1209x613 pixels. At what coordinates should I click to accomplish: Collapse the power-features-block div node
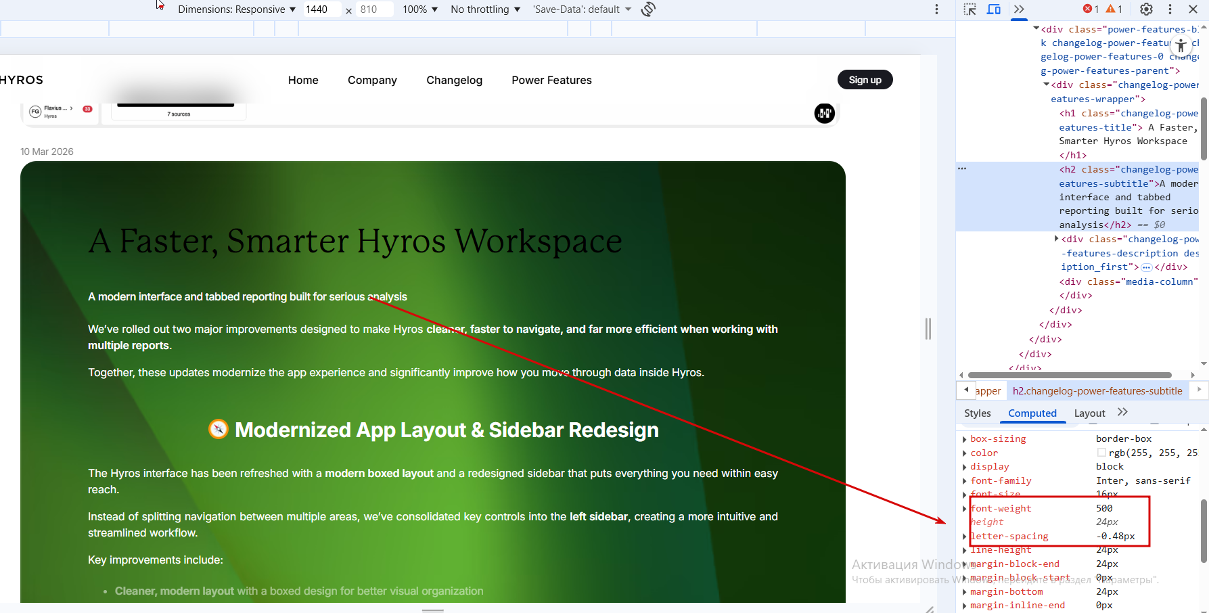point(1036,28)
